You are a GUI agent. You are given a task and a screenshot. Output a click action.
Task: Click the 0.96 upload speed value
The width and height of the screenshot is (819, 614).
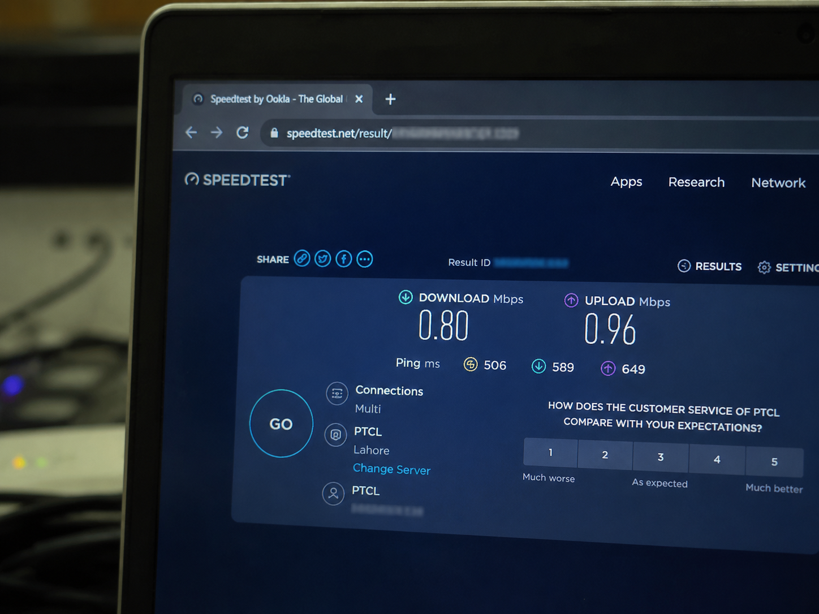point(610,329)
